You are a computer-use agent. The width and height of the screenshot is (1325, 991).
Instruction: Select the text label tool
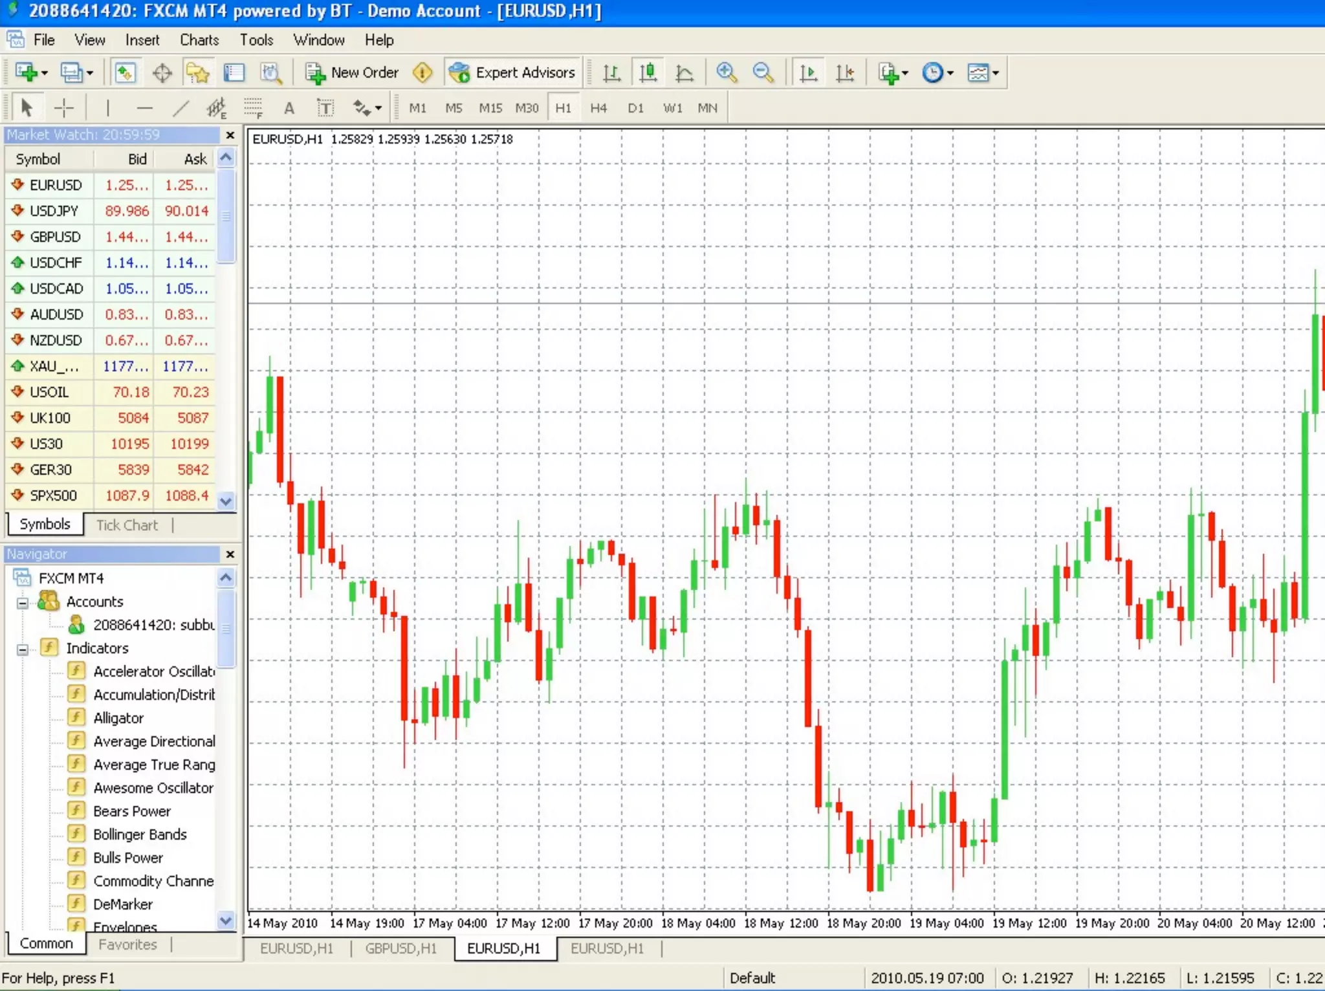click(x=325, y=108)
